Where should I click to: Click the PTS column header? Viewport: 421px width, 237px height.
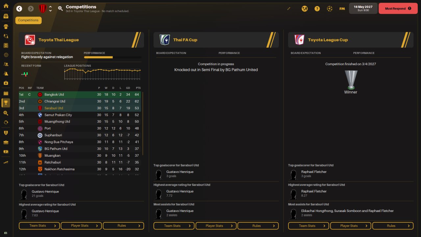[138, 88]
